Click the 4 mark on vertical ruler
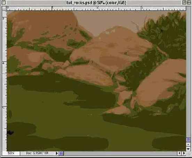This screenshot has width=192, height=158. pos(3,63)
